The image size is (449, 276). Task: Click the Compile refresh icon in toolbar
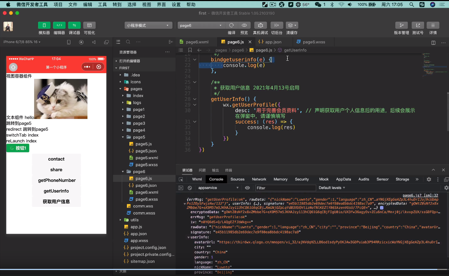tap(231, 25)
